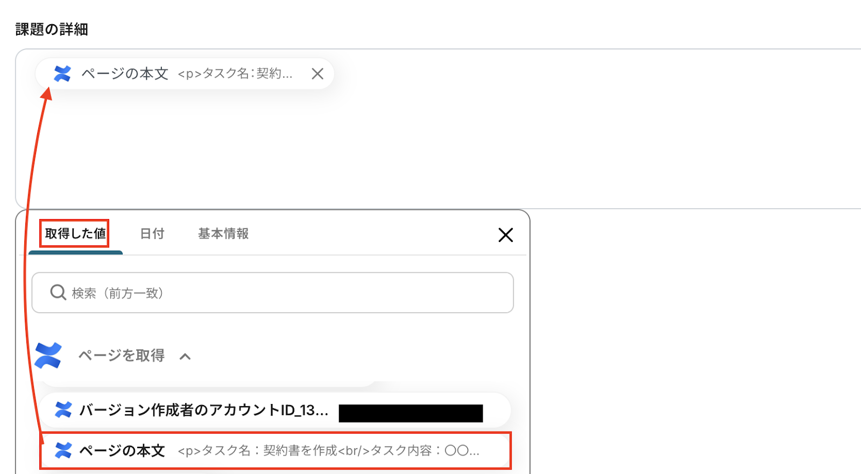Click the Confluence icon in the ページの本文 chip
This screenshot has height=474, width=861.
pyautogui.click(x=62, y=74)
